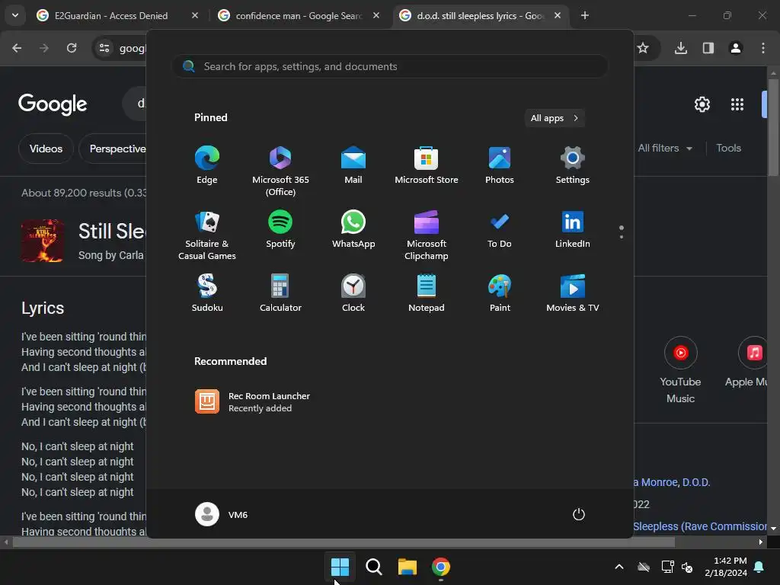Open network status in system tray
Viewport: 780px width, 585px height.
[x=667, y=567]
